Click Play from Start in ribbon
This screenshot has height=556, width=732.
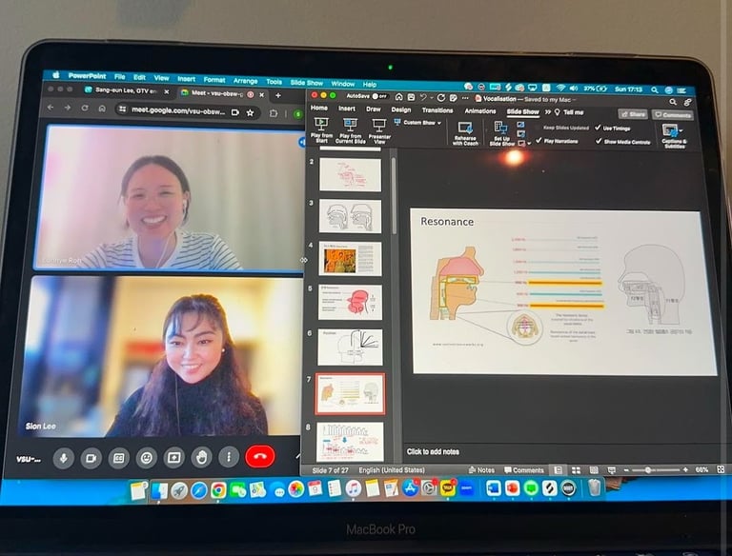(x=321, y=130)
